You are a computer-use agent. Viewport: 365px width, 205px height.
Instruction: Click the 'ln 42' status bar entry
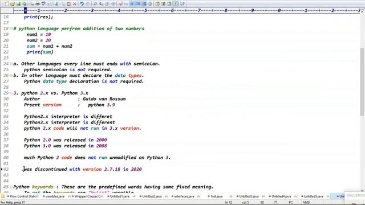(228, 203)
